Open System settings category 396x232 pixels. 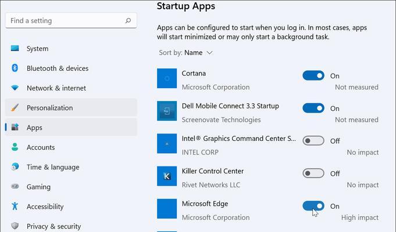click(x=71, y=48)
